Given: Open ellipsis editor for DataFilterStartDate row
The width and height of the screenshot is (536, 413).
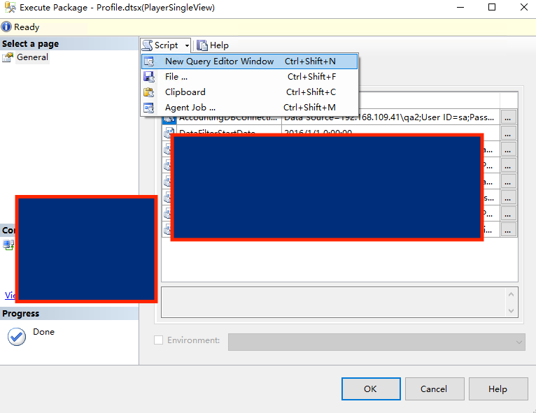Looking at the screenshot, I should [509, 132].
